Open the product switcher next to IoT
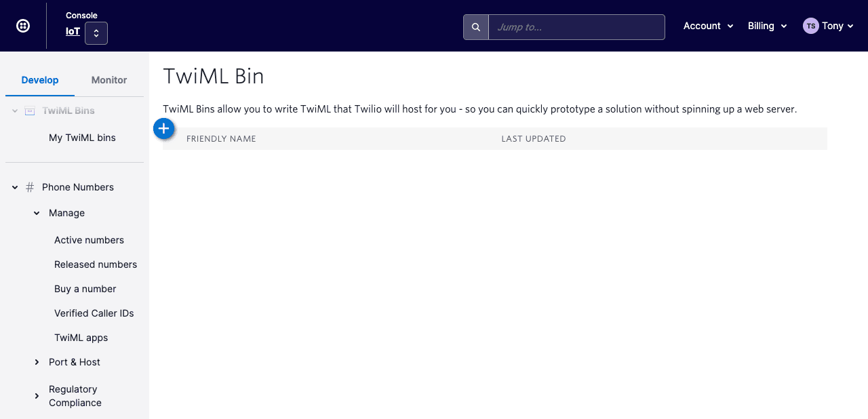Screen dimensions: 868x419 coord(96,33)
